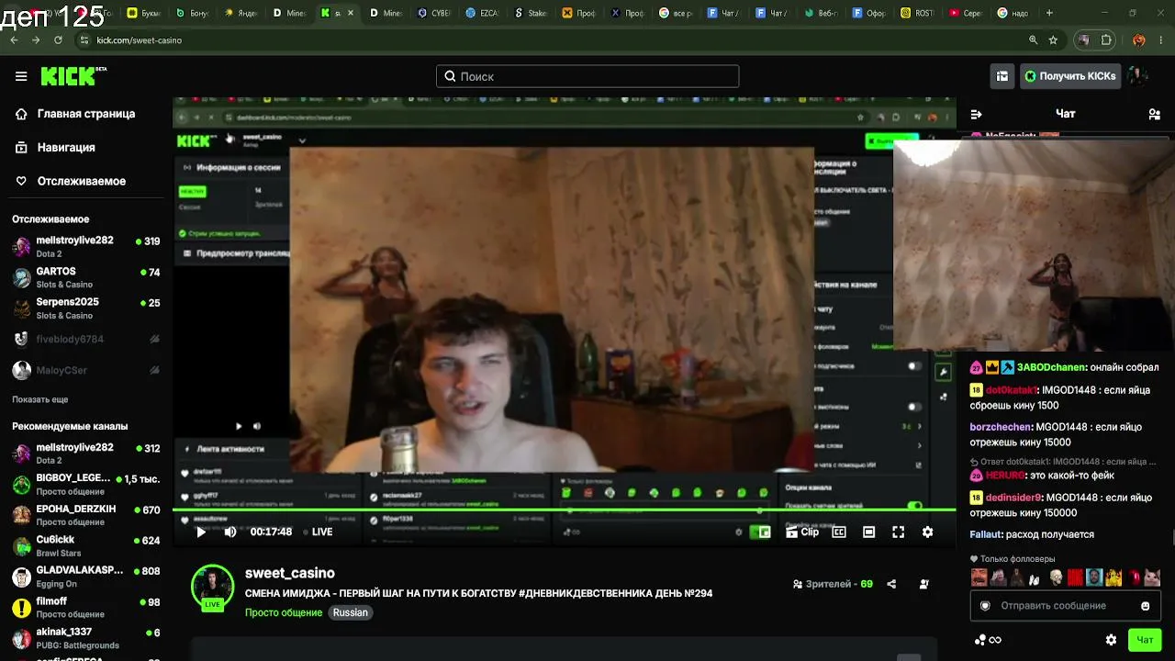The image size is (1175, 661).
Task: Open a new browser tab
Action: coord(1049,13)
